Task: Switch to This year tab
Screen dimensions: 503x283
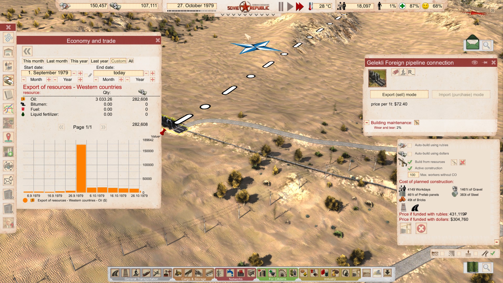Action: point(79,61)
